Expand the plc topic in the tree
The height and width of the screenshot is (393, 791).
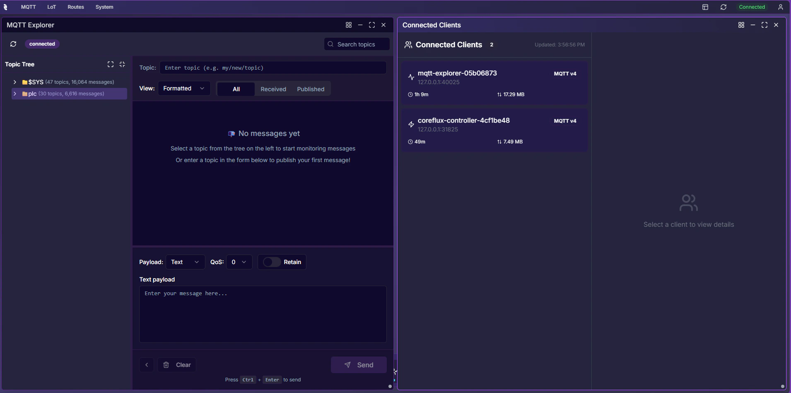point(15,94)
